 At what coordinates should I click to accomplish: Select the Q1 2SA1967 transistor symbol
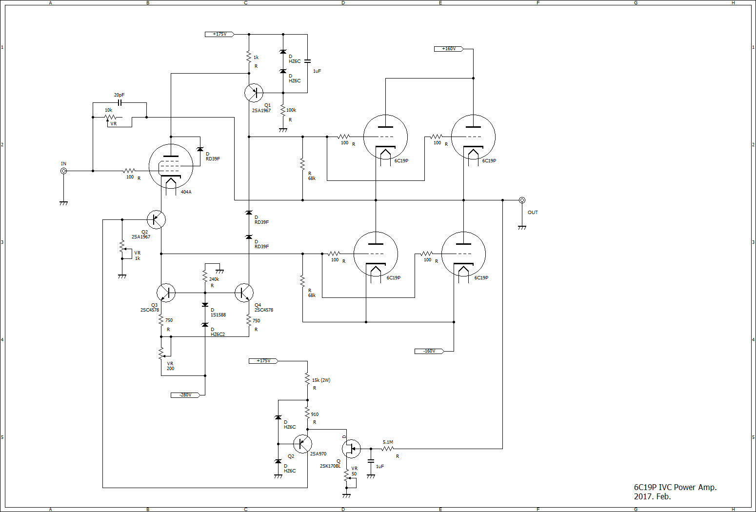(254, 93)
